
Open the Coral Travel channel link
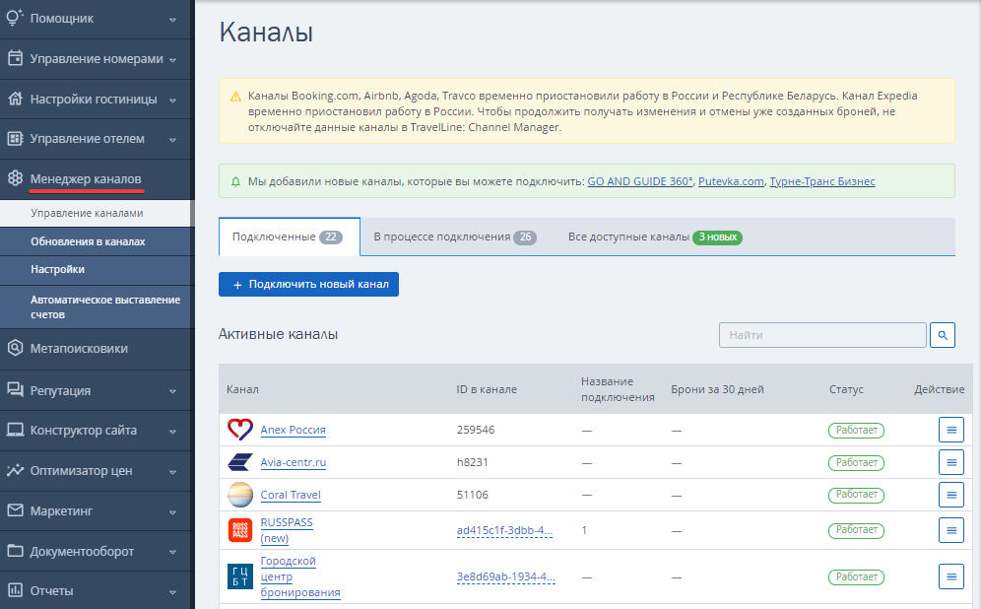pos(291,495)
